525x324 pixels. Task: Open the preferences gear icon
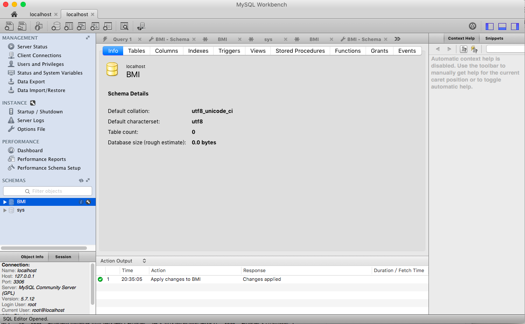click(472, 26)
